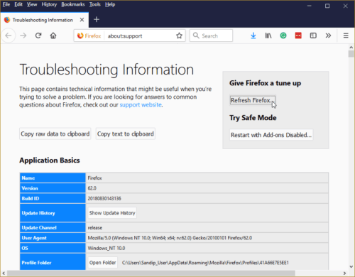Click the Name row label
The image size is (355, 277).
(x=53, y=178)
